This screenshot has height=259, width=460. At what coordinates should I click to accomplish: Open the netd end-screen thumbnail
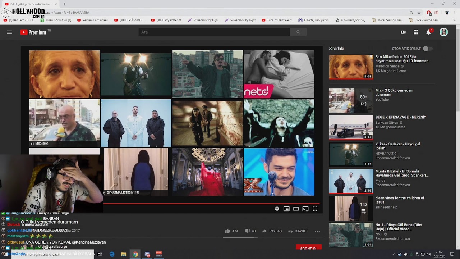tap(279, 74)
